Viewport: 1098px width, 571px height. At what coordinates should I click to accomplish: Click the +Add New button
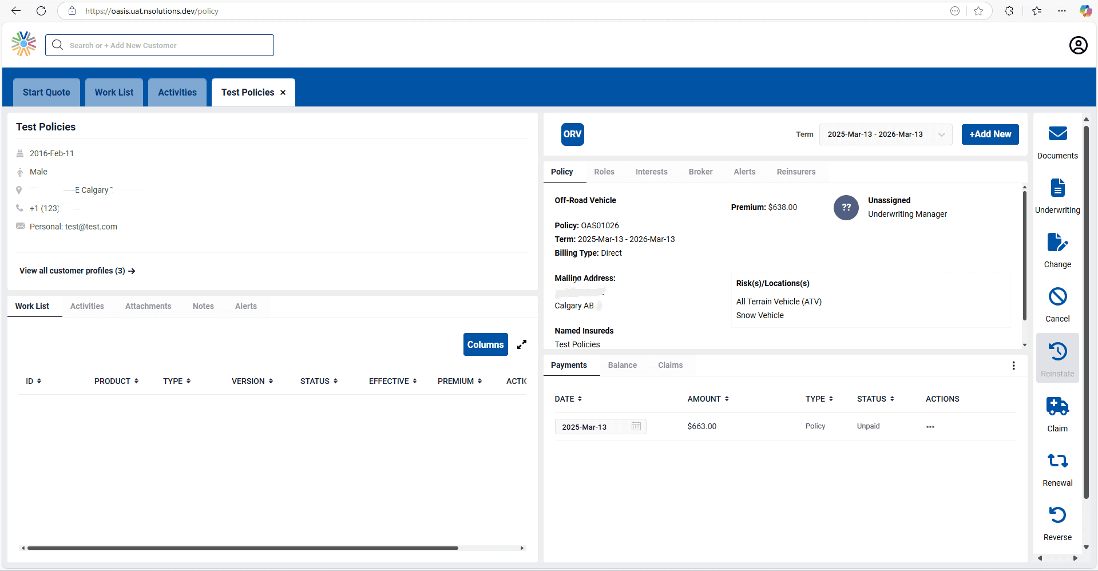[x=990, y=134]
